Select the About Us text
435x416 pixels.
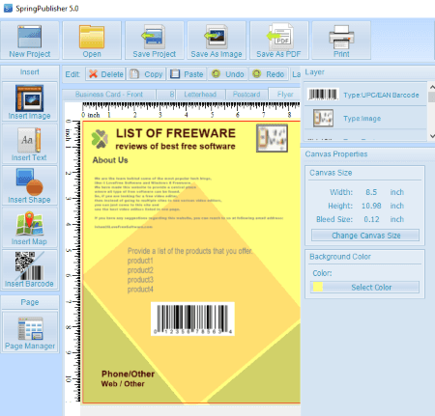pyautogui.click(x=110, y=160)
